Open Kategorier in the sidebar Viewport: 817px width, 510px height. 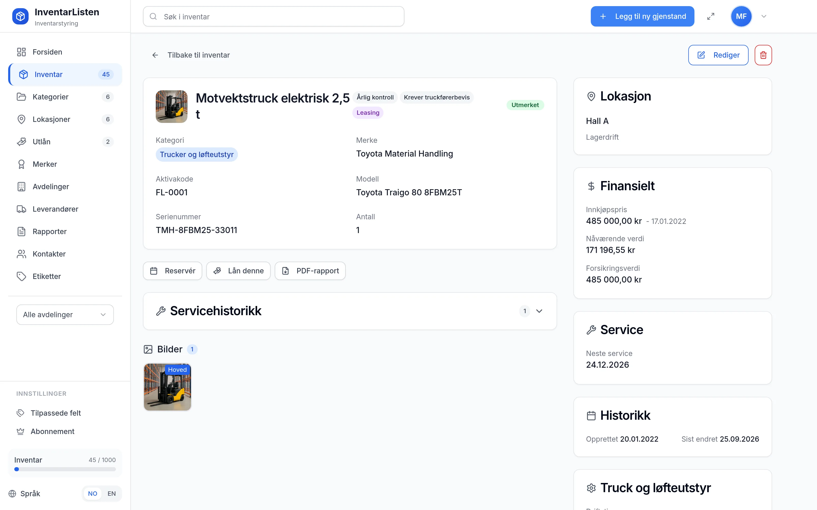[65, 97]
